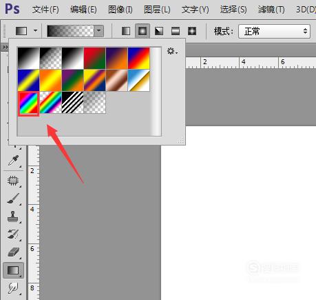This screenshot has width=316, height=300.
Task: Pick Black, White gradient preset
Action: [72, 58]
